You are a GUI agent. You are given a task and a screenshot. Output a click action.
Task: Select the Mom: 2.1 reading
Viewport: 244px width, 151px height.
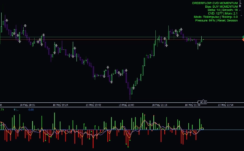coord(231,13)
